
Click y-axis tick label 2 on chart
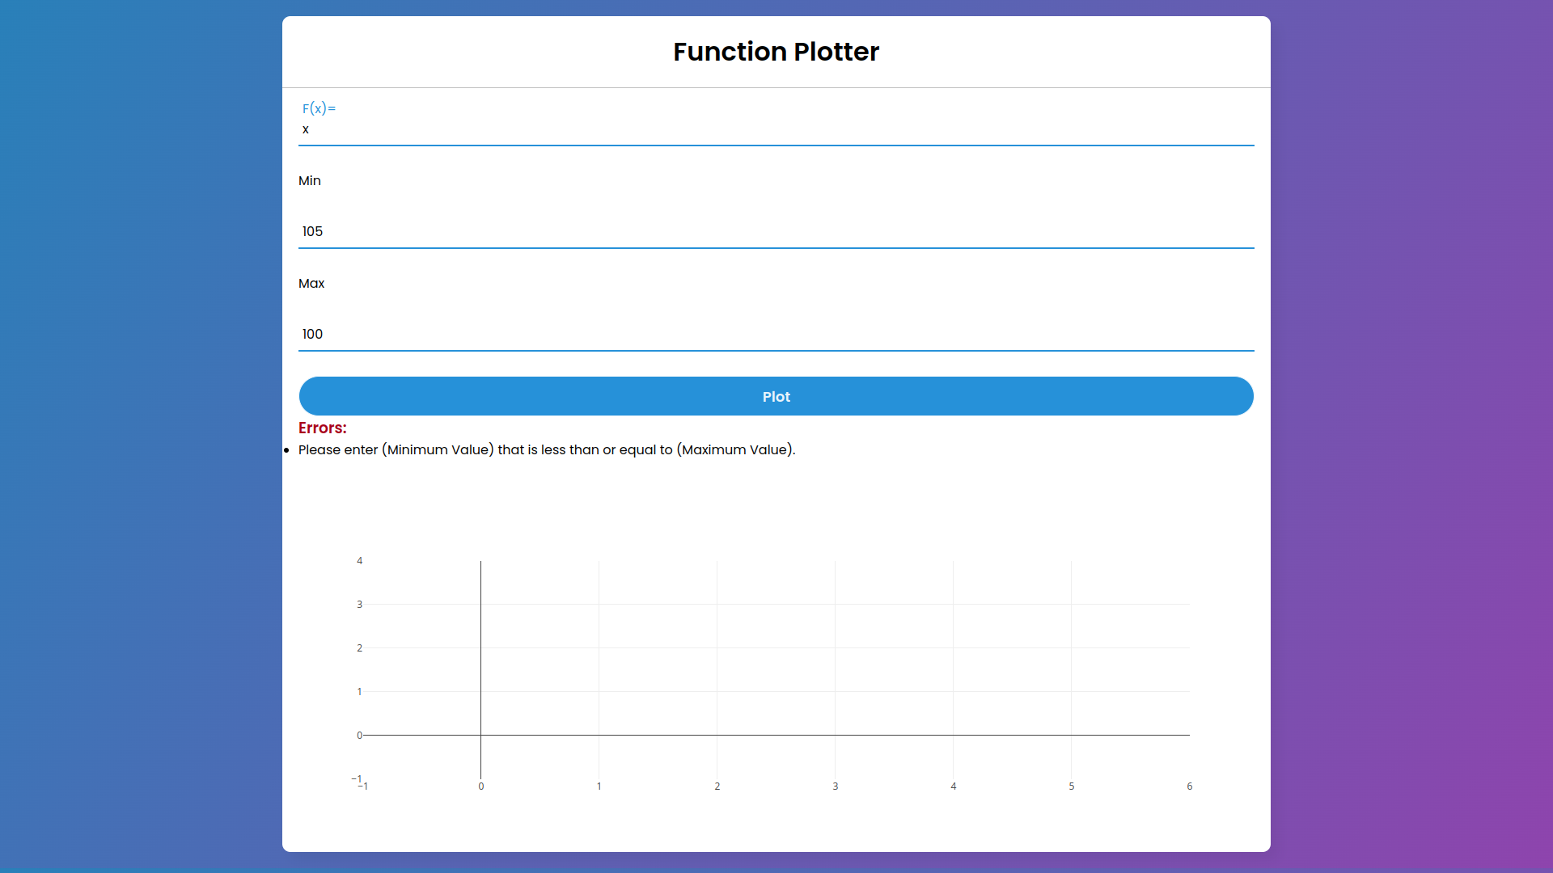[360, 648]
